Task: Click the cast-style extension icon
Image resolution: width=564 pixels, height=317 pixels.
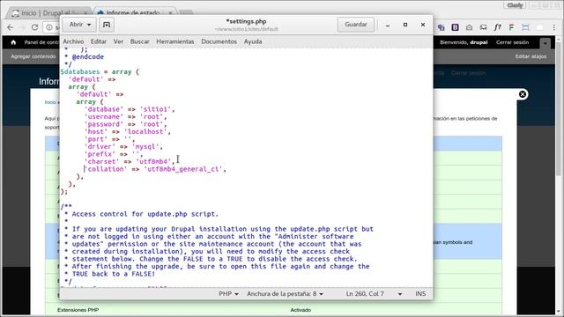Action: (483, 27)
